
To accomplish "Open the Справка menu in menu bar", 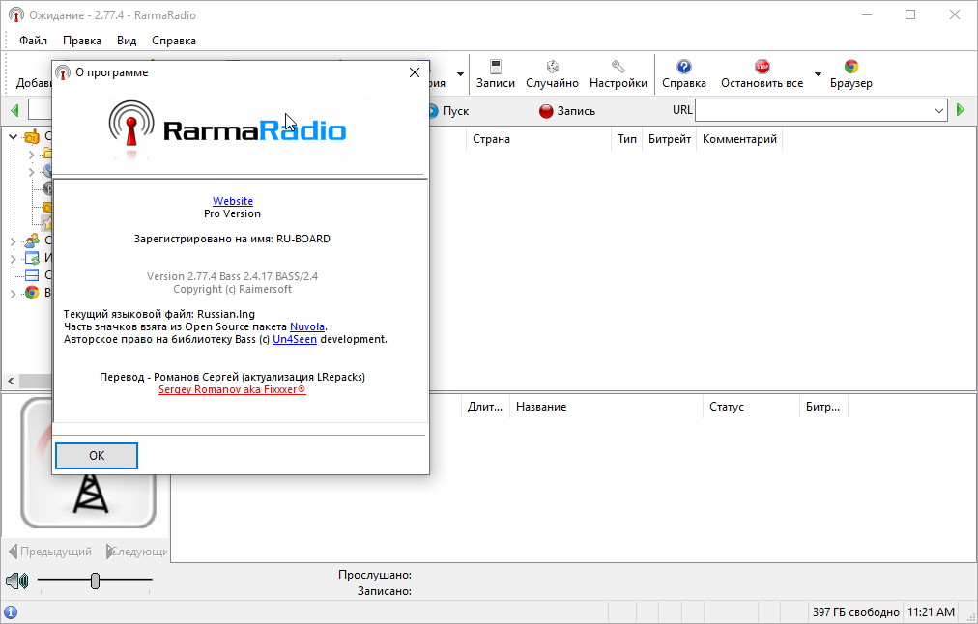I will coord(174,41).
